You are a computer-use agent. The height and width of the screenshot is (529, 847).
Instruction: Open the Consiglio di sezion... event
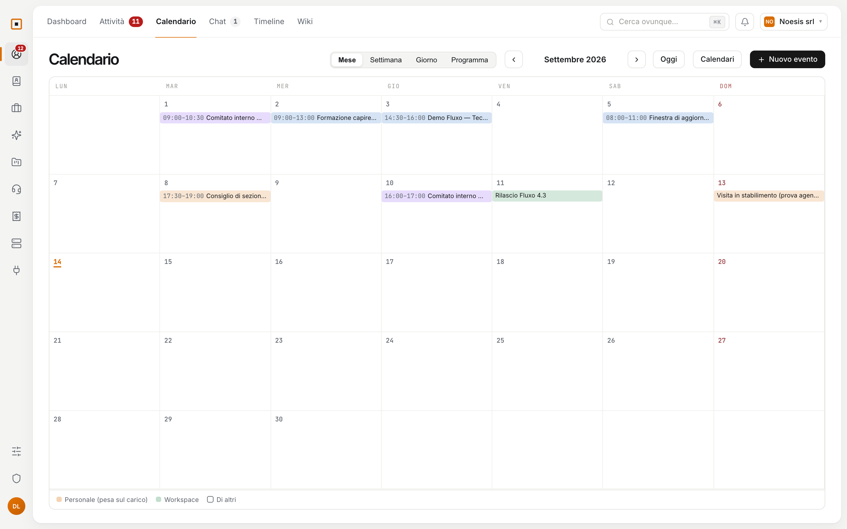coord(215,196)
